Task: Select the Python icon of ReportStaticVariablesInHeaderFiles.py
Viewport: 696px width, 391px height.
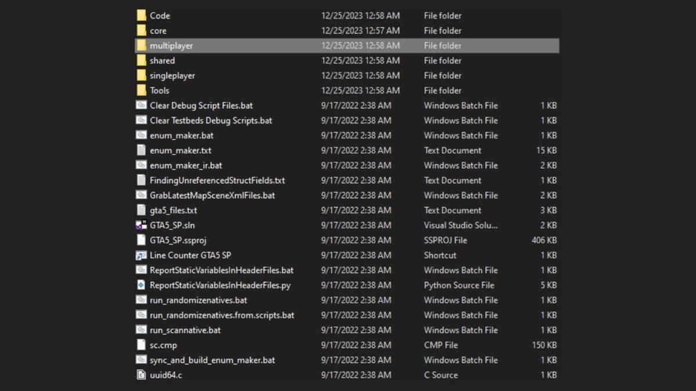Action: click(x=141, y=285)
